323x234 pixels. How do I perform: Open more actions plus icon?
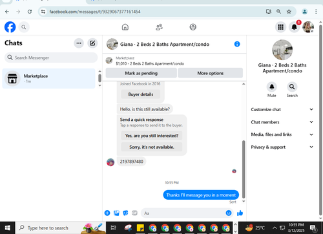point(107,213)
